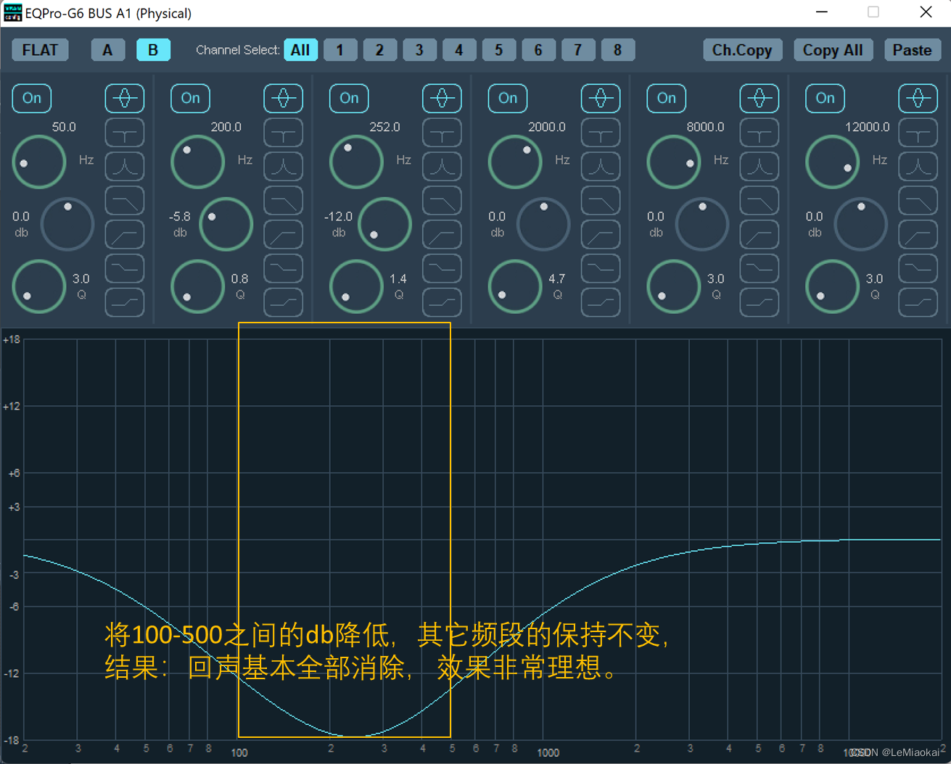Click the Copy All button
This screenshot has width=951, height=764.
click(833, 50)
